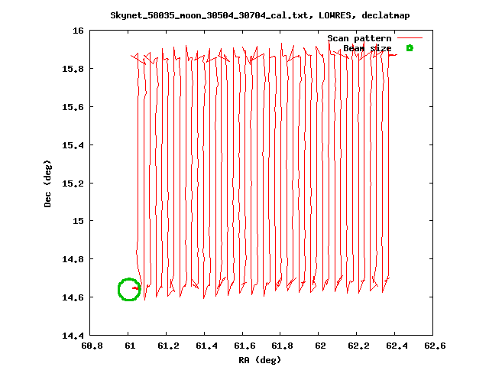
Task: Click the 'Dec (deg)' axis label
Action: coord(47,183)
